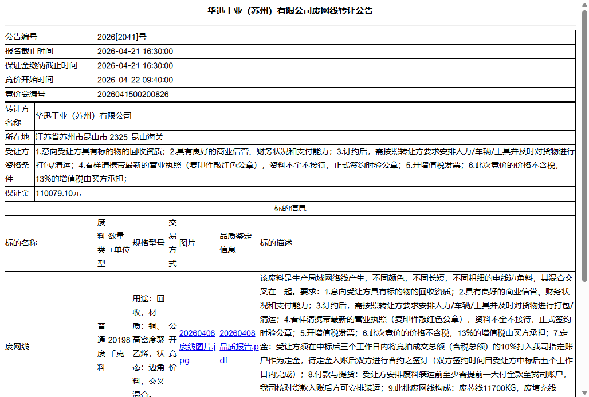Click the 数量+单位 column header
The image size is (589, 397).
[120, 243]
